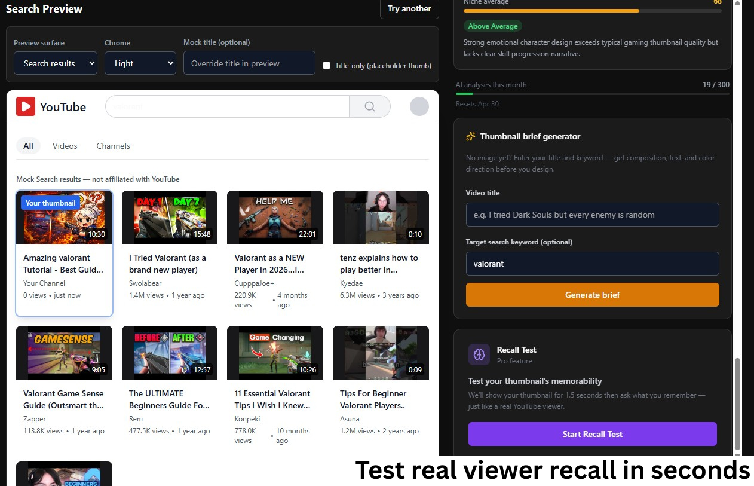
Task: Click the Generate brief button
Action: (x=592, y=295)
